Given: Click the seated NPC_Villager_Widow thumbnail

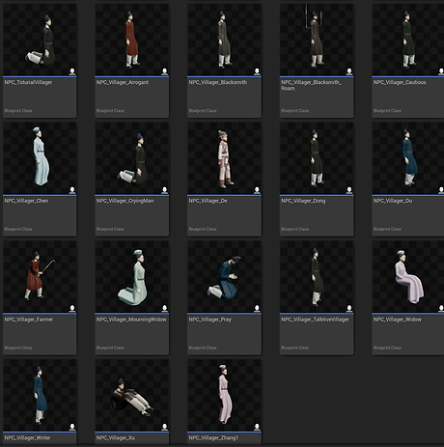Looking at the screenshot, I should tap(408, 277).
